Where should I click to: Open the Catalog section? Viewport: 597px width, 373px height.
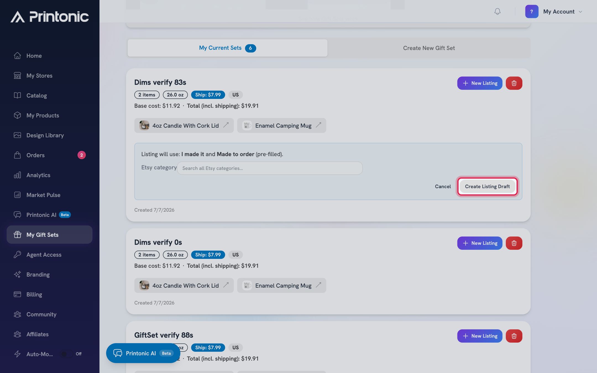(49, 96)
